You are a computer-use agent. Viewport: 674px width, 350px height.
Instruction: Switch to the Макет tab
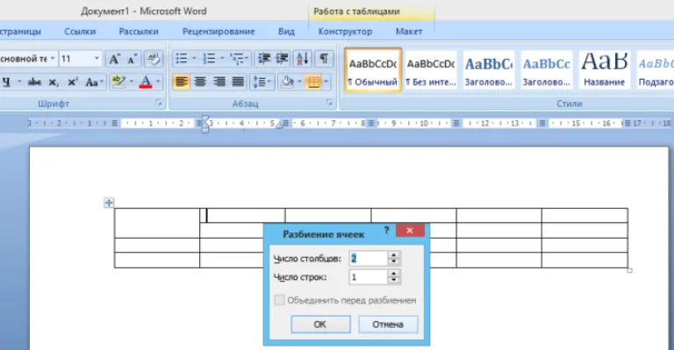click(409, 32)
